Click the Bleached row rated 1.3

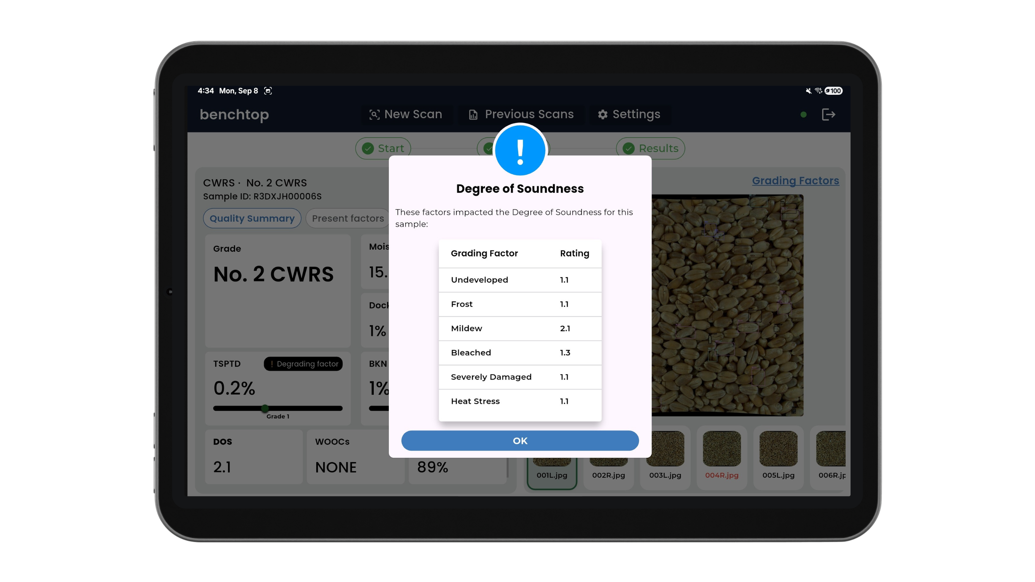(x=520, y=353)
